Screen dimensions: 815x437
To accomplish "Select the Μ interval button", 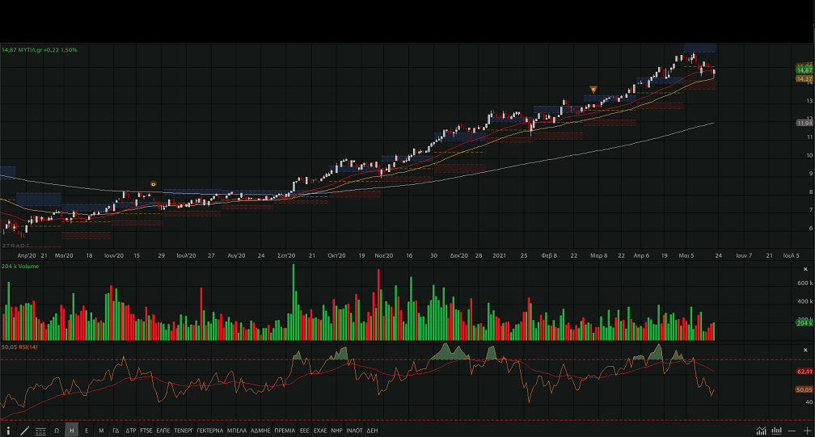I will [101, 431].
